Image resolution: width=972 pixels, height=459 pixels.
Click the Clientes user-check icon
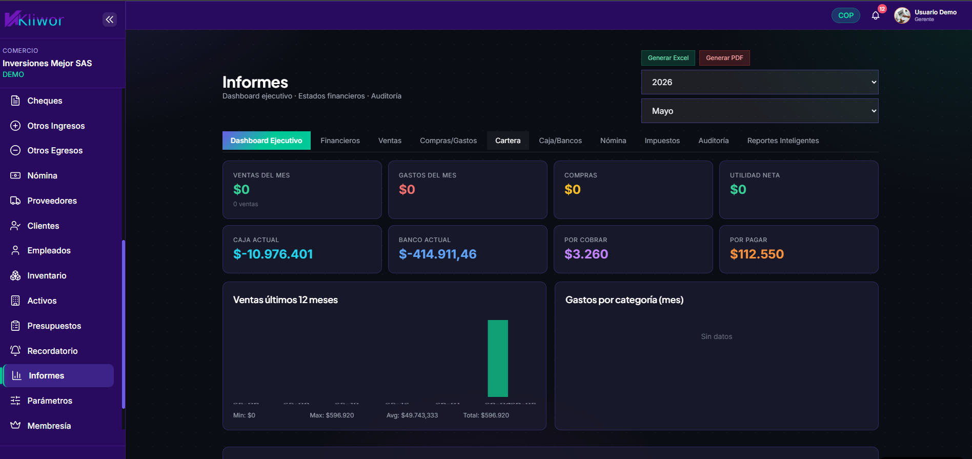click(15, 226)
